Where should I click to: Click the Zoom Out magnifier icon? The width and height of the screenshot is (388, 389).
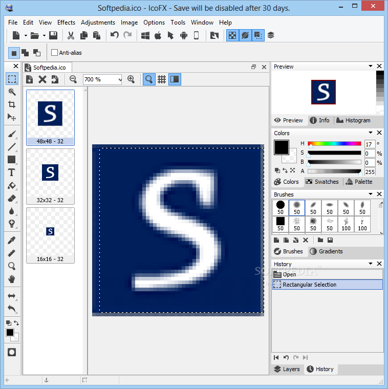tap(73, 79)
